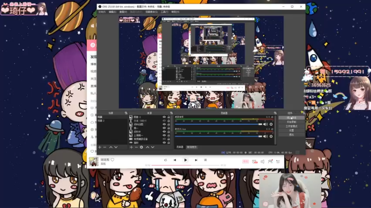Adjust the 桌面音频 volume slider
The image size is (371, 208).
click(218, 124)
